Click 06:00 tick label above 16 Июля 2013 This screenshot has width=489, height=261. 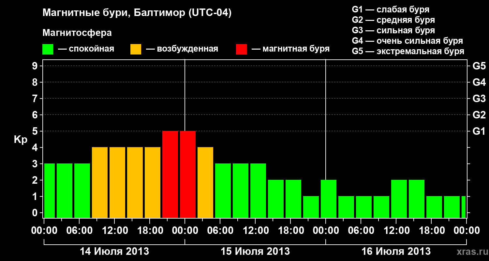361,231
